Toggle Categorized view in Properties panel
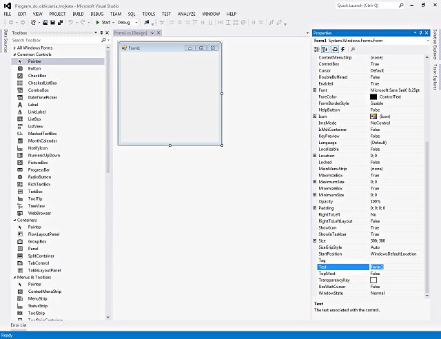The width and height of the screenshot is (441, 339). [x=317, y=50]
